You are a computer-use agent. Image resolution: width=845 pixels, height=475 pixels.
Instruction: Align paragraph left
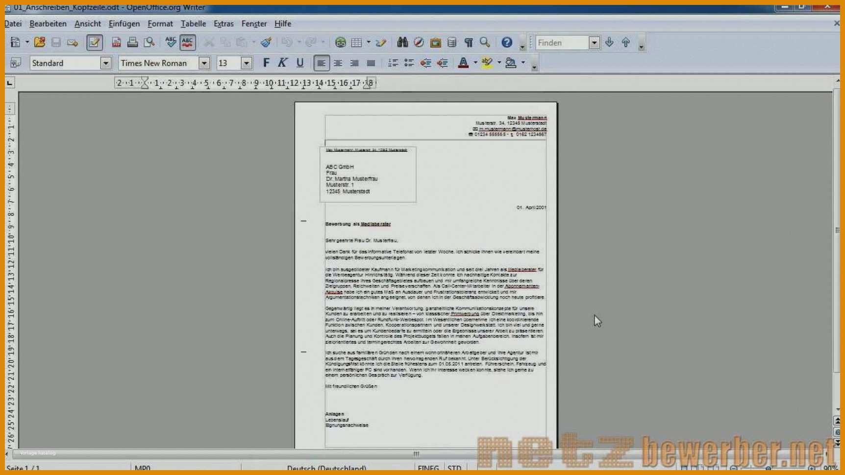(x=321, y=63)
